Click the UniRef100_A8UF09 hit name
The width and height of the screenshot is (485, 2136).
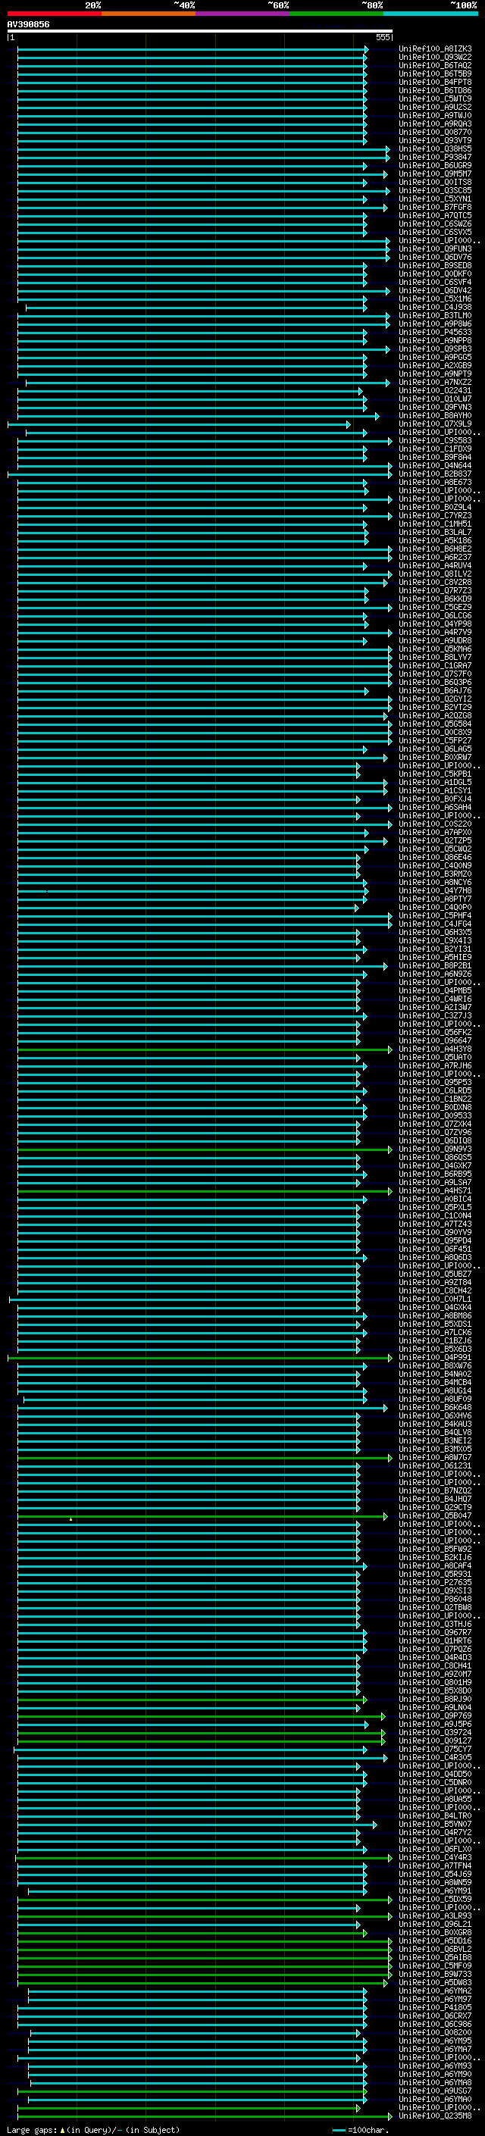click(x=435, y=1399)
